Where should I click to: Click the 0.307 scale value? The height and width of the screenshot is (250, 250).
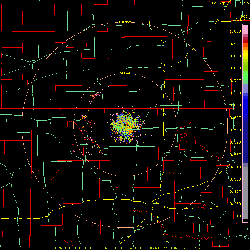coord(235,192)
